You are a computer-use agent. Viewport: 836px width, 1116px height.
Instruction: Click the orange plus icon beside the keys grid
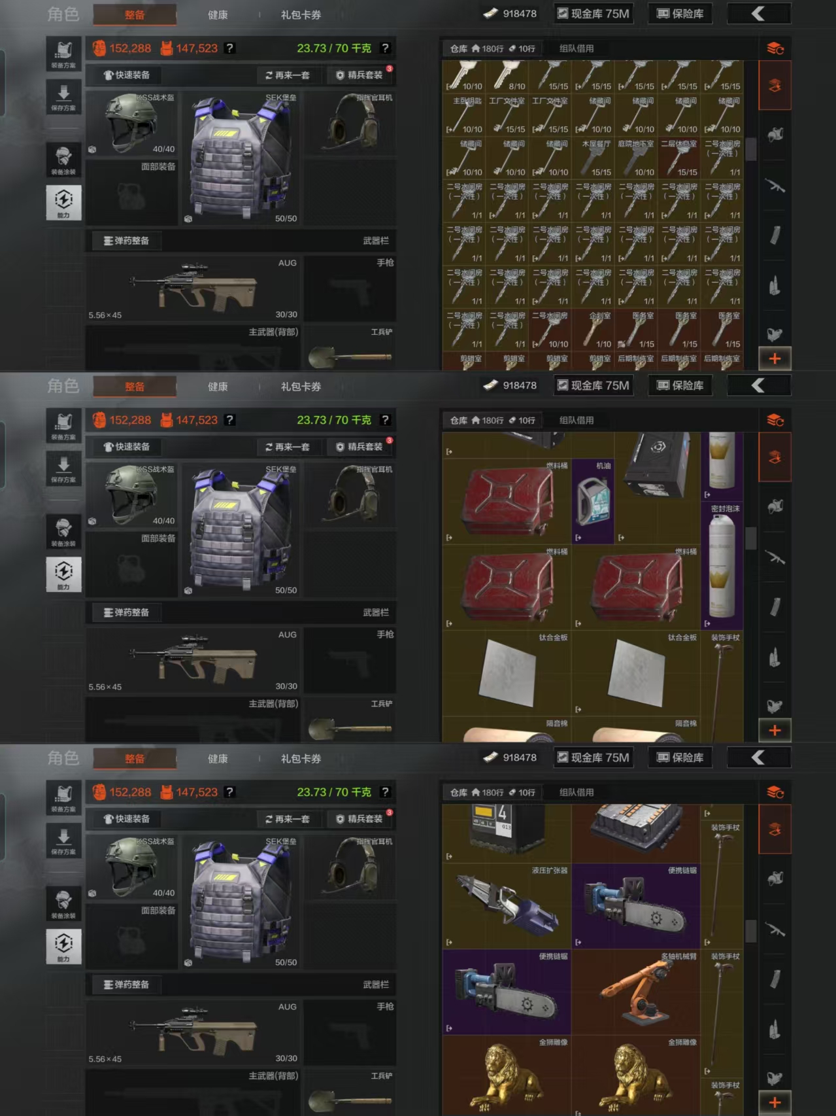775,358
